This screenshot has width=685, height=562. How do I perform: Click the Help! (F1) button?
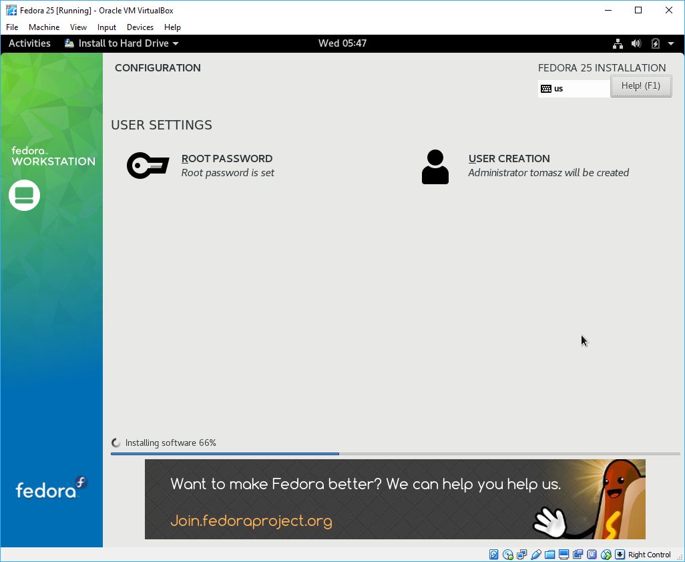641,86
